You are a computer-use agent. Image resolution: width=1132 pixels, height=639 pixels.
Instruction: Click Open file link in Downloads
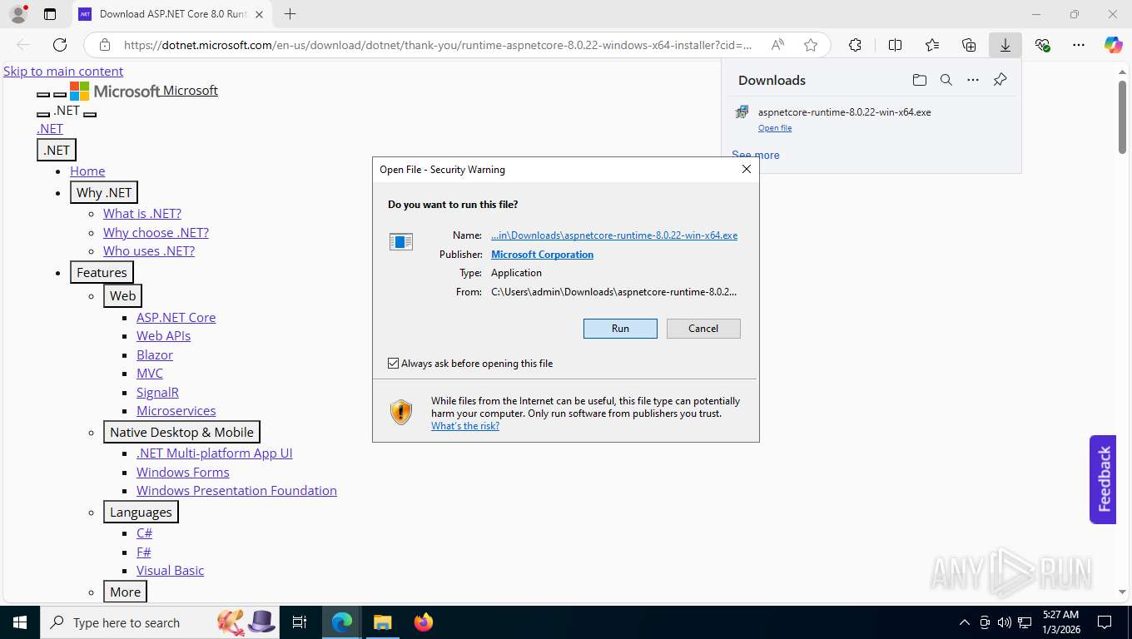click(x=775, y=128)
